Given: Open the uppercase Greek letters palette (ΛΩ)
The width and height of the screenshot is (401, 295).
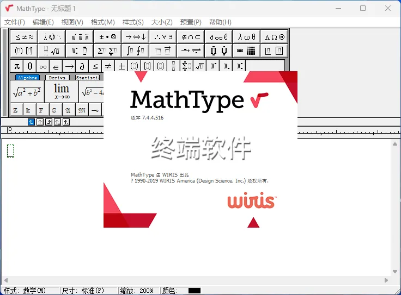Looking at the screenshot, I should (x=275, y=37).
